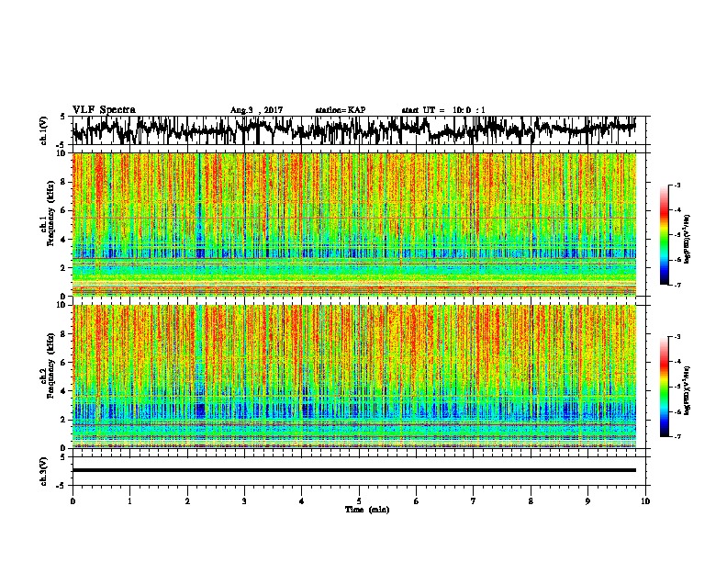Screen dimensions: 727x562
Task: Click the "10" tick on ch.2 frequency axis
Action: click(x=62, y=305)
